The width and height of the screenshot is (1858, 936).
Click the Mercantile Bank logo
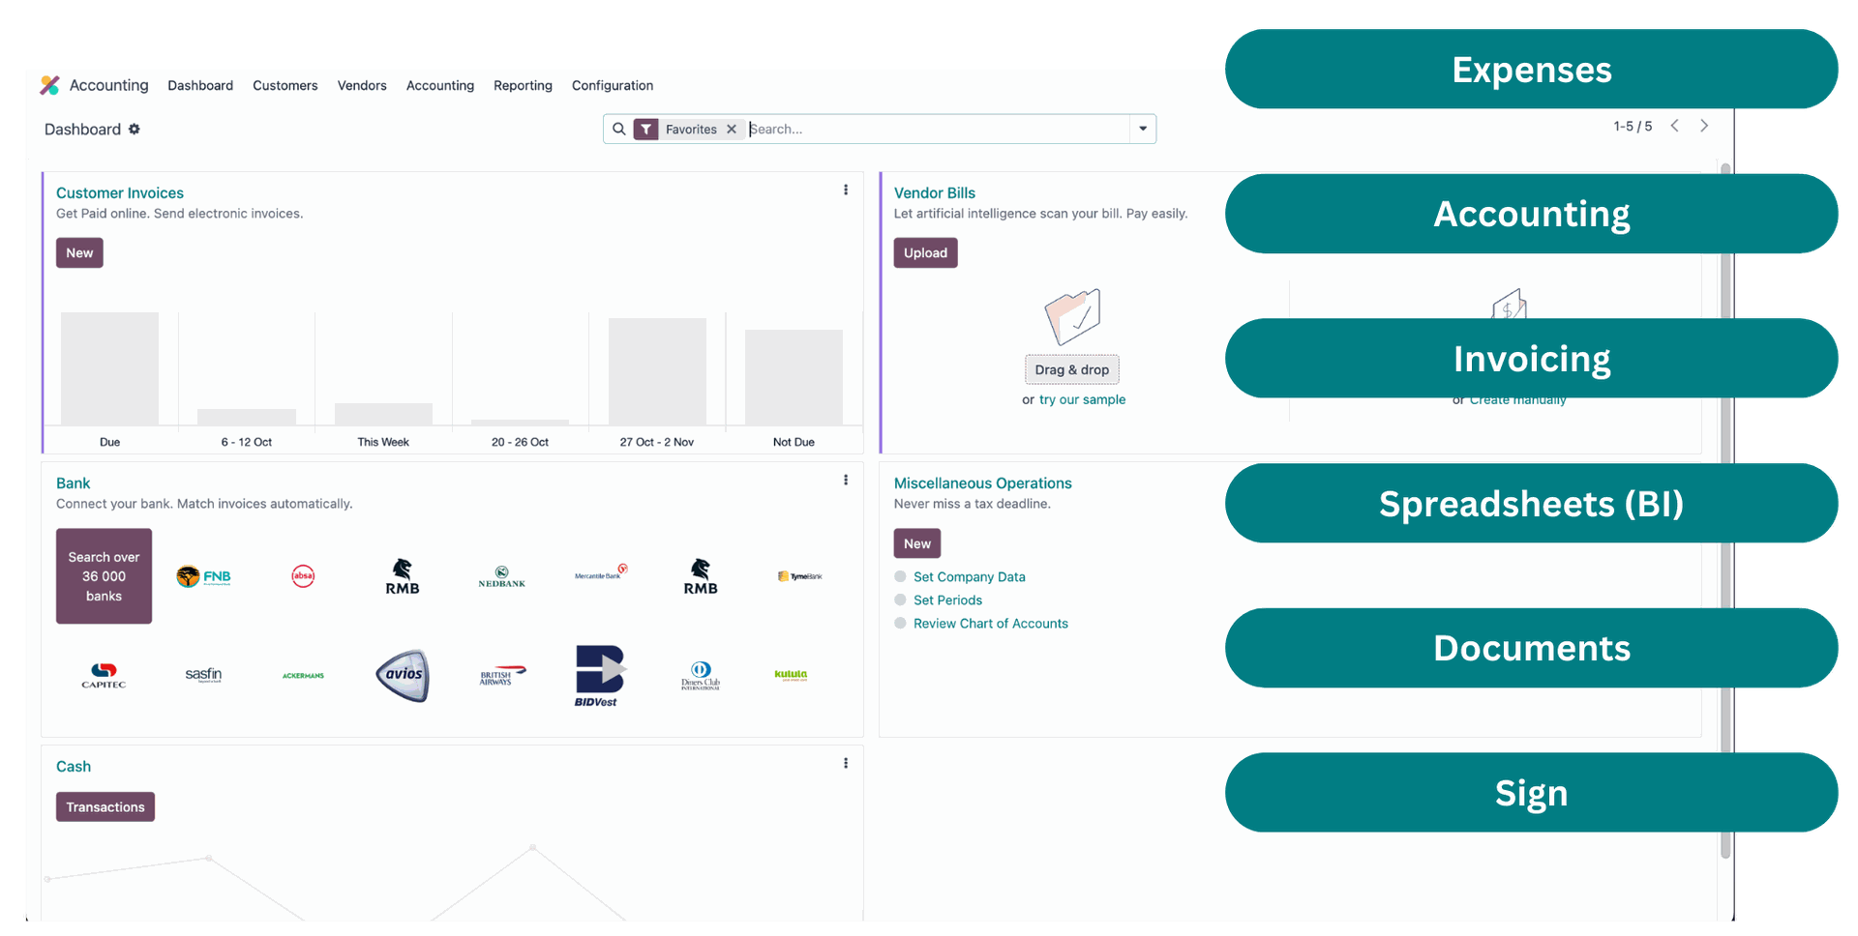(601, 572)
